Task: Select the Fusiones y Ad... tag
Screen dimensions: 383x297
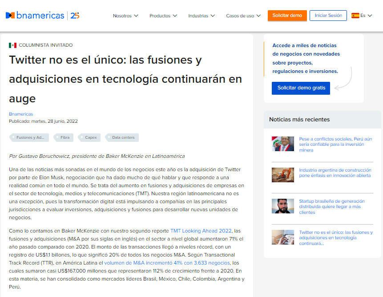Action: (29, 138)
